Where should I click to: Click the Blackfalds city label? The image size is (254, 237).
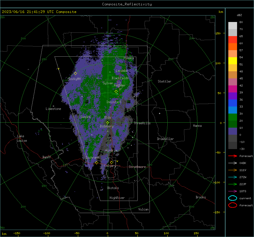(120, 78)
